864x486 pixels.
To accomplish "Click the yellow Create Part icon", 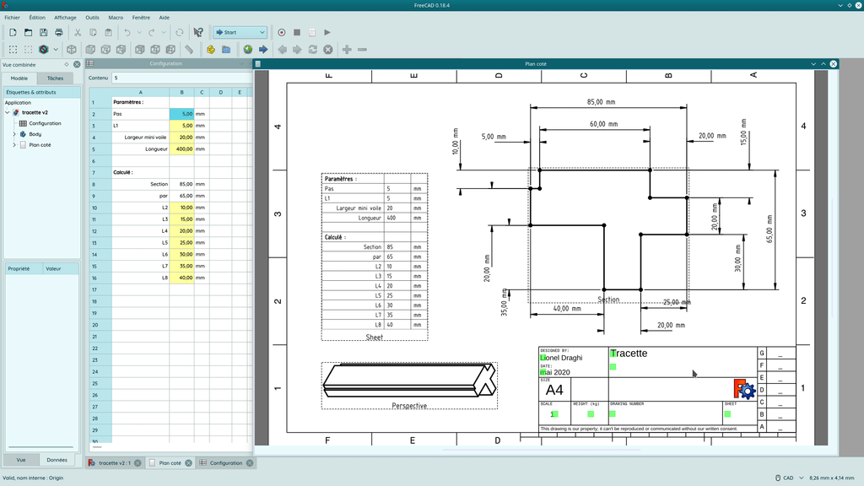I will (210, 50).
